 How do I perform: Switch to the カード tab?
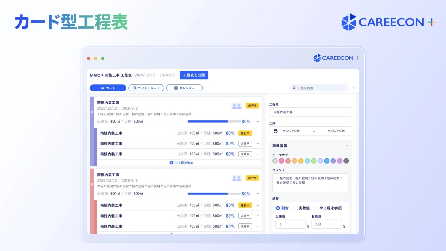pos(108,88)
